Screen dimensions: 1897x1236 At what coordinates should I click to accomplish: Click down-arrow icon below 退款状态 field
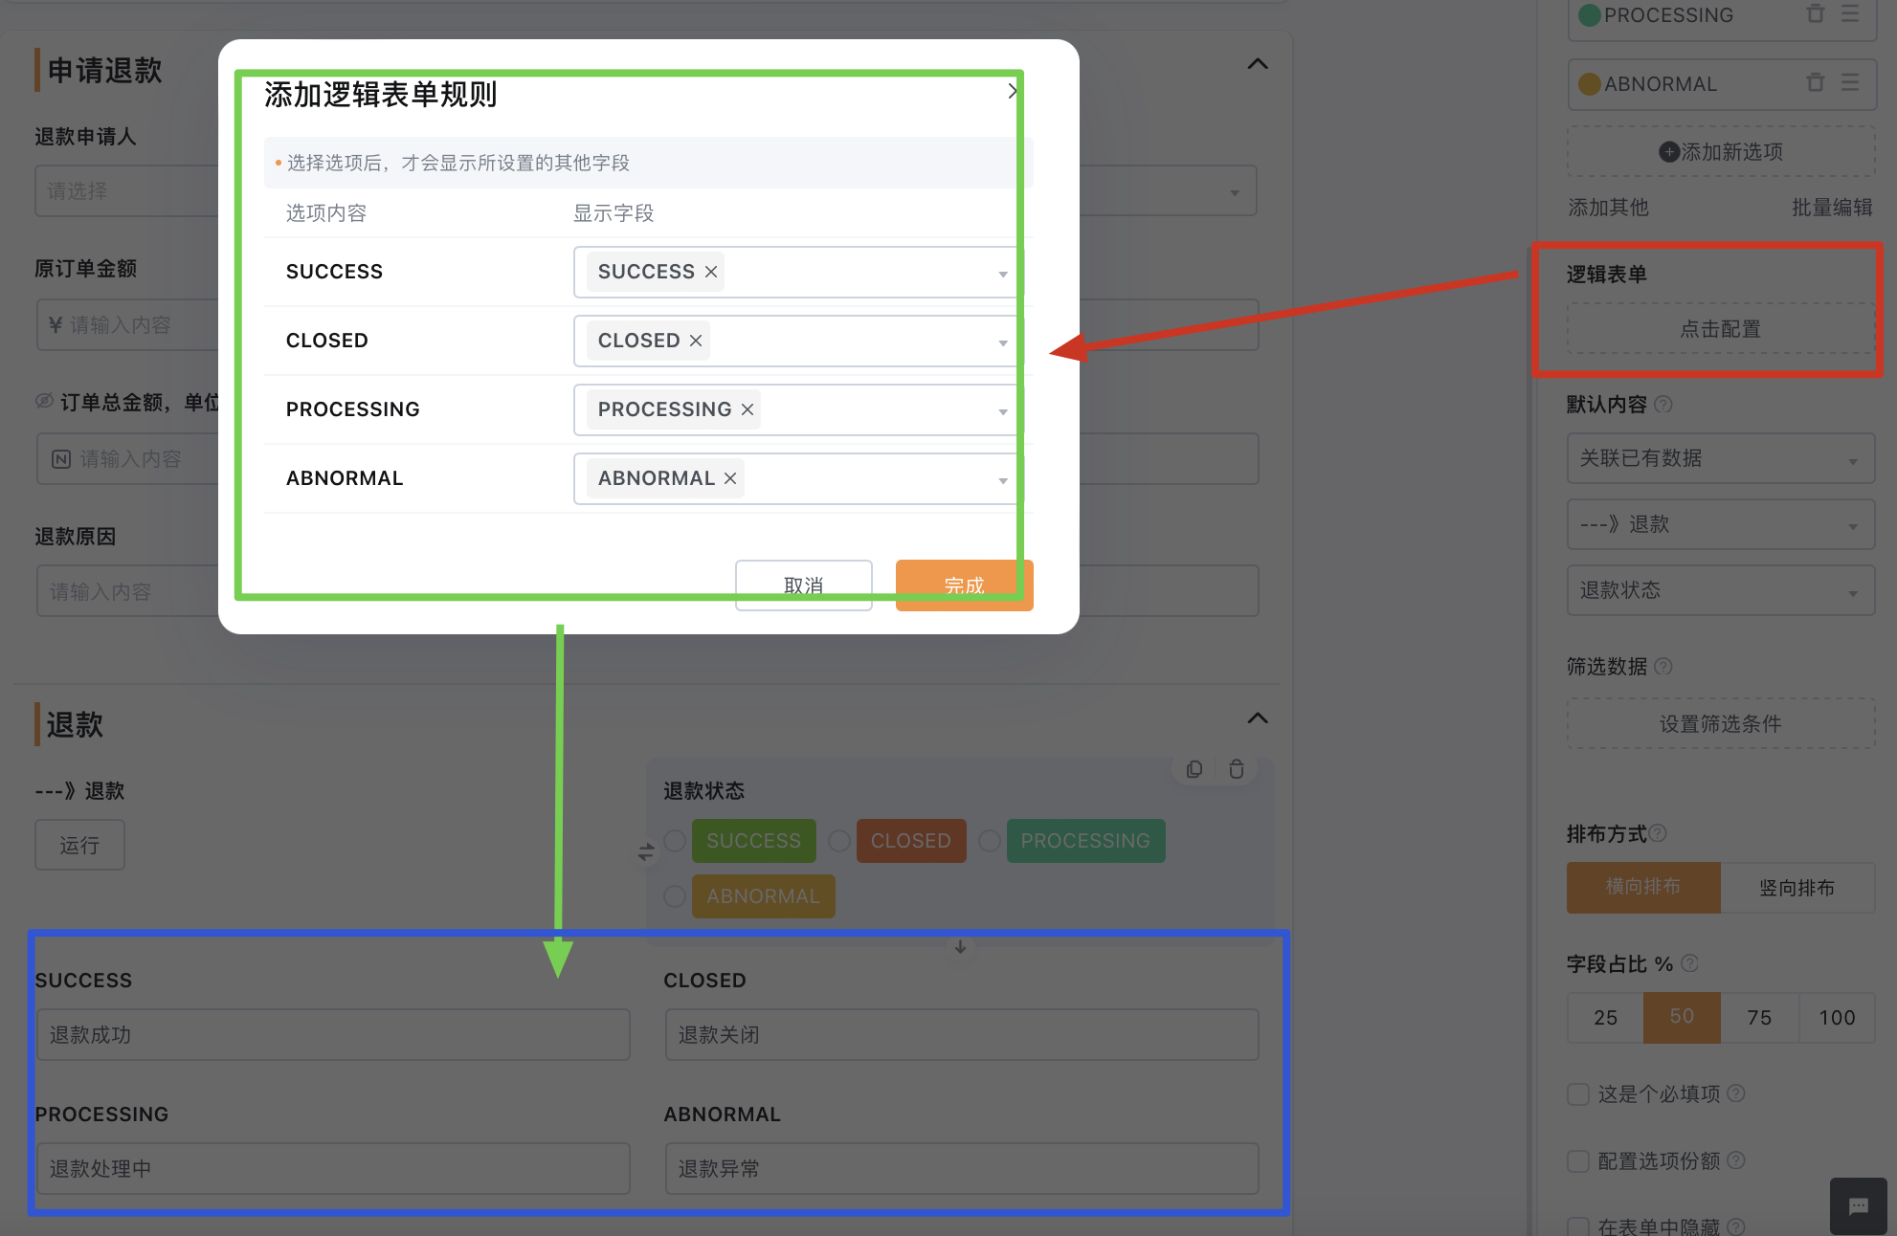pyautogui.click(x=960, y=947)
